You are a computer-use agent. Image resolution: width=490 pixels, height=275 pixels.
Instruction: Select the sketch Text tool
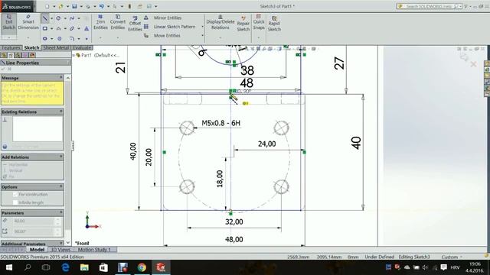87,28
